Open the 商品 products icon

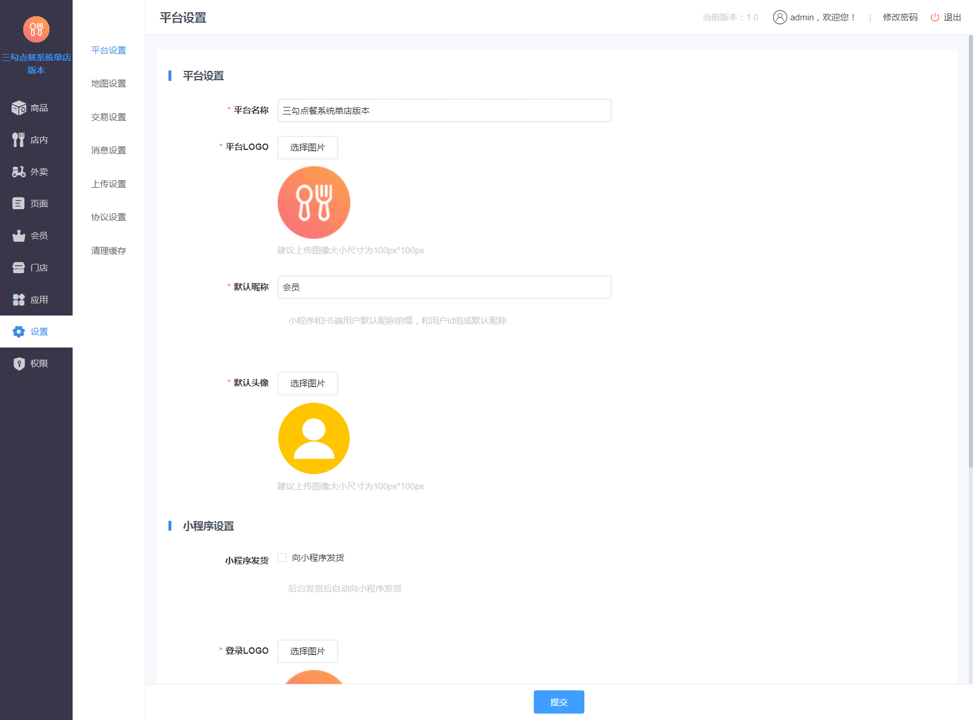tap(19, 108)
